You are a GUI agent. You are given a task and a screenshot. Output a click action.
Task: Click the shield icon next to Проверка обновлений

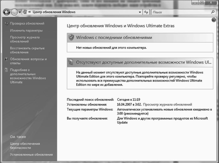pyautogui.click(x=6, y=23)
